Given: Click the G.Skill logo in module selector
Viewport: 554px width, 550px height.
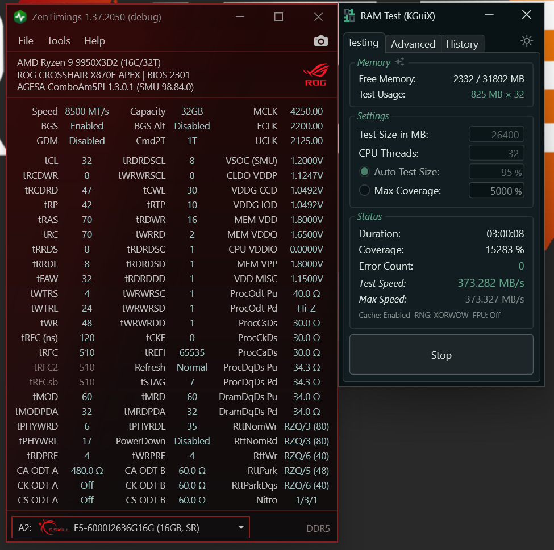Looking at the screenshot, I should click(x=54, y=527).
